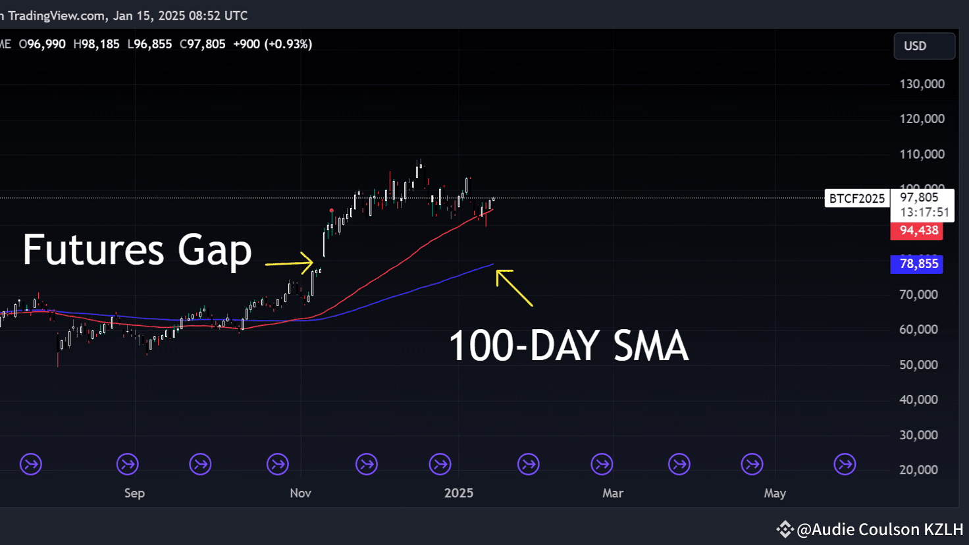Click the circular arrow icon below Nov

[277, 464]
